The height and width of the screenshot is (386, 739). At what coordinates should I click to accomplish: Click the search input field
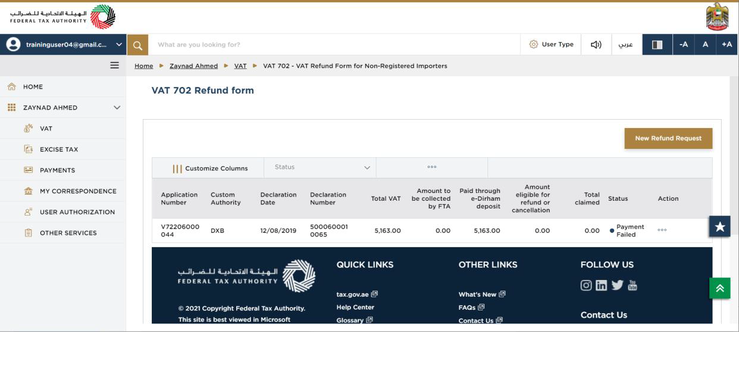[333, 45]
